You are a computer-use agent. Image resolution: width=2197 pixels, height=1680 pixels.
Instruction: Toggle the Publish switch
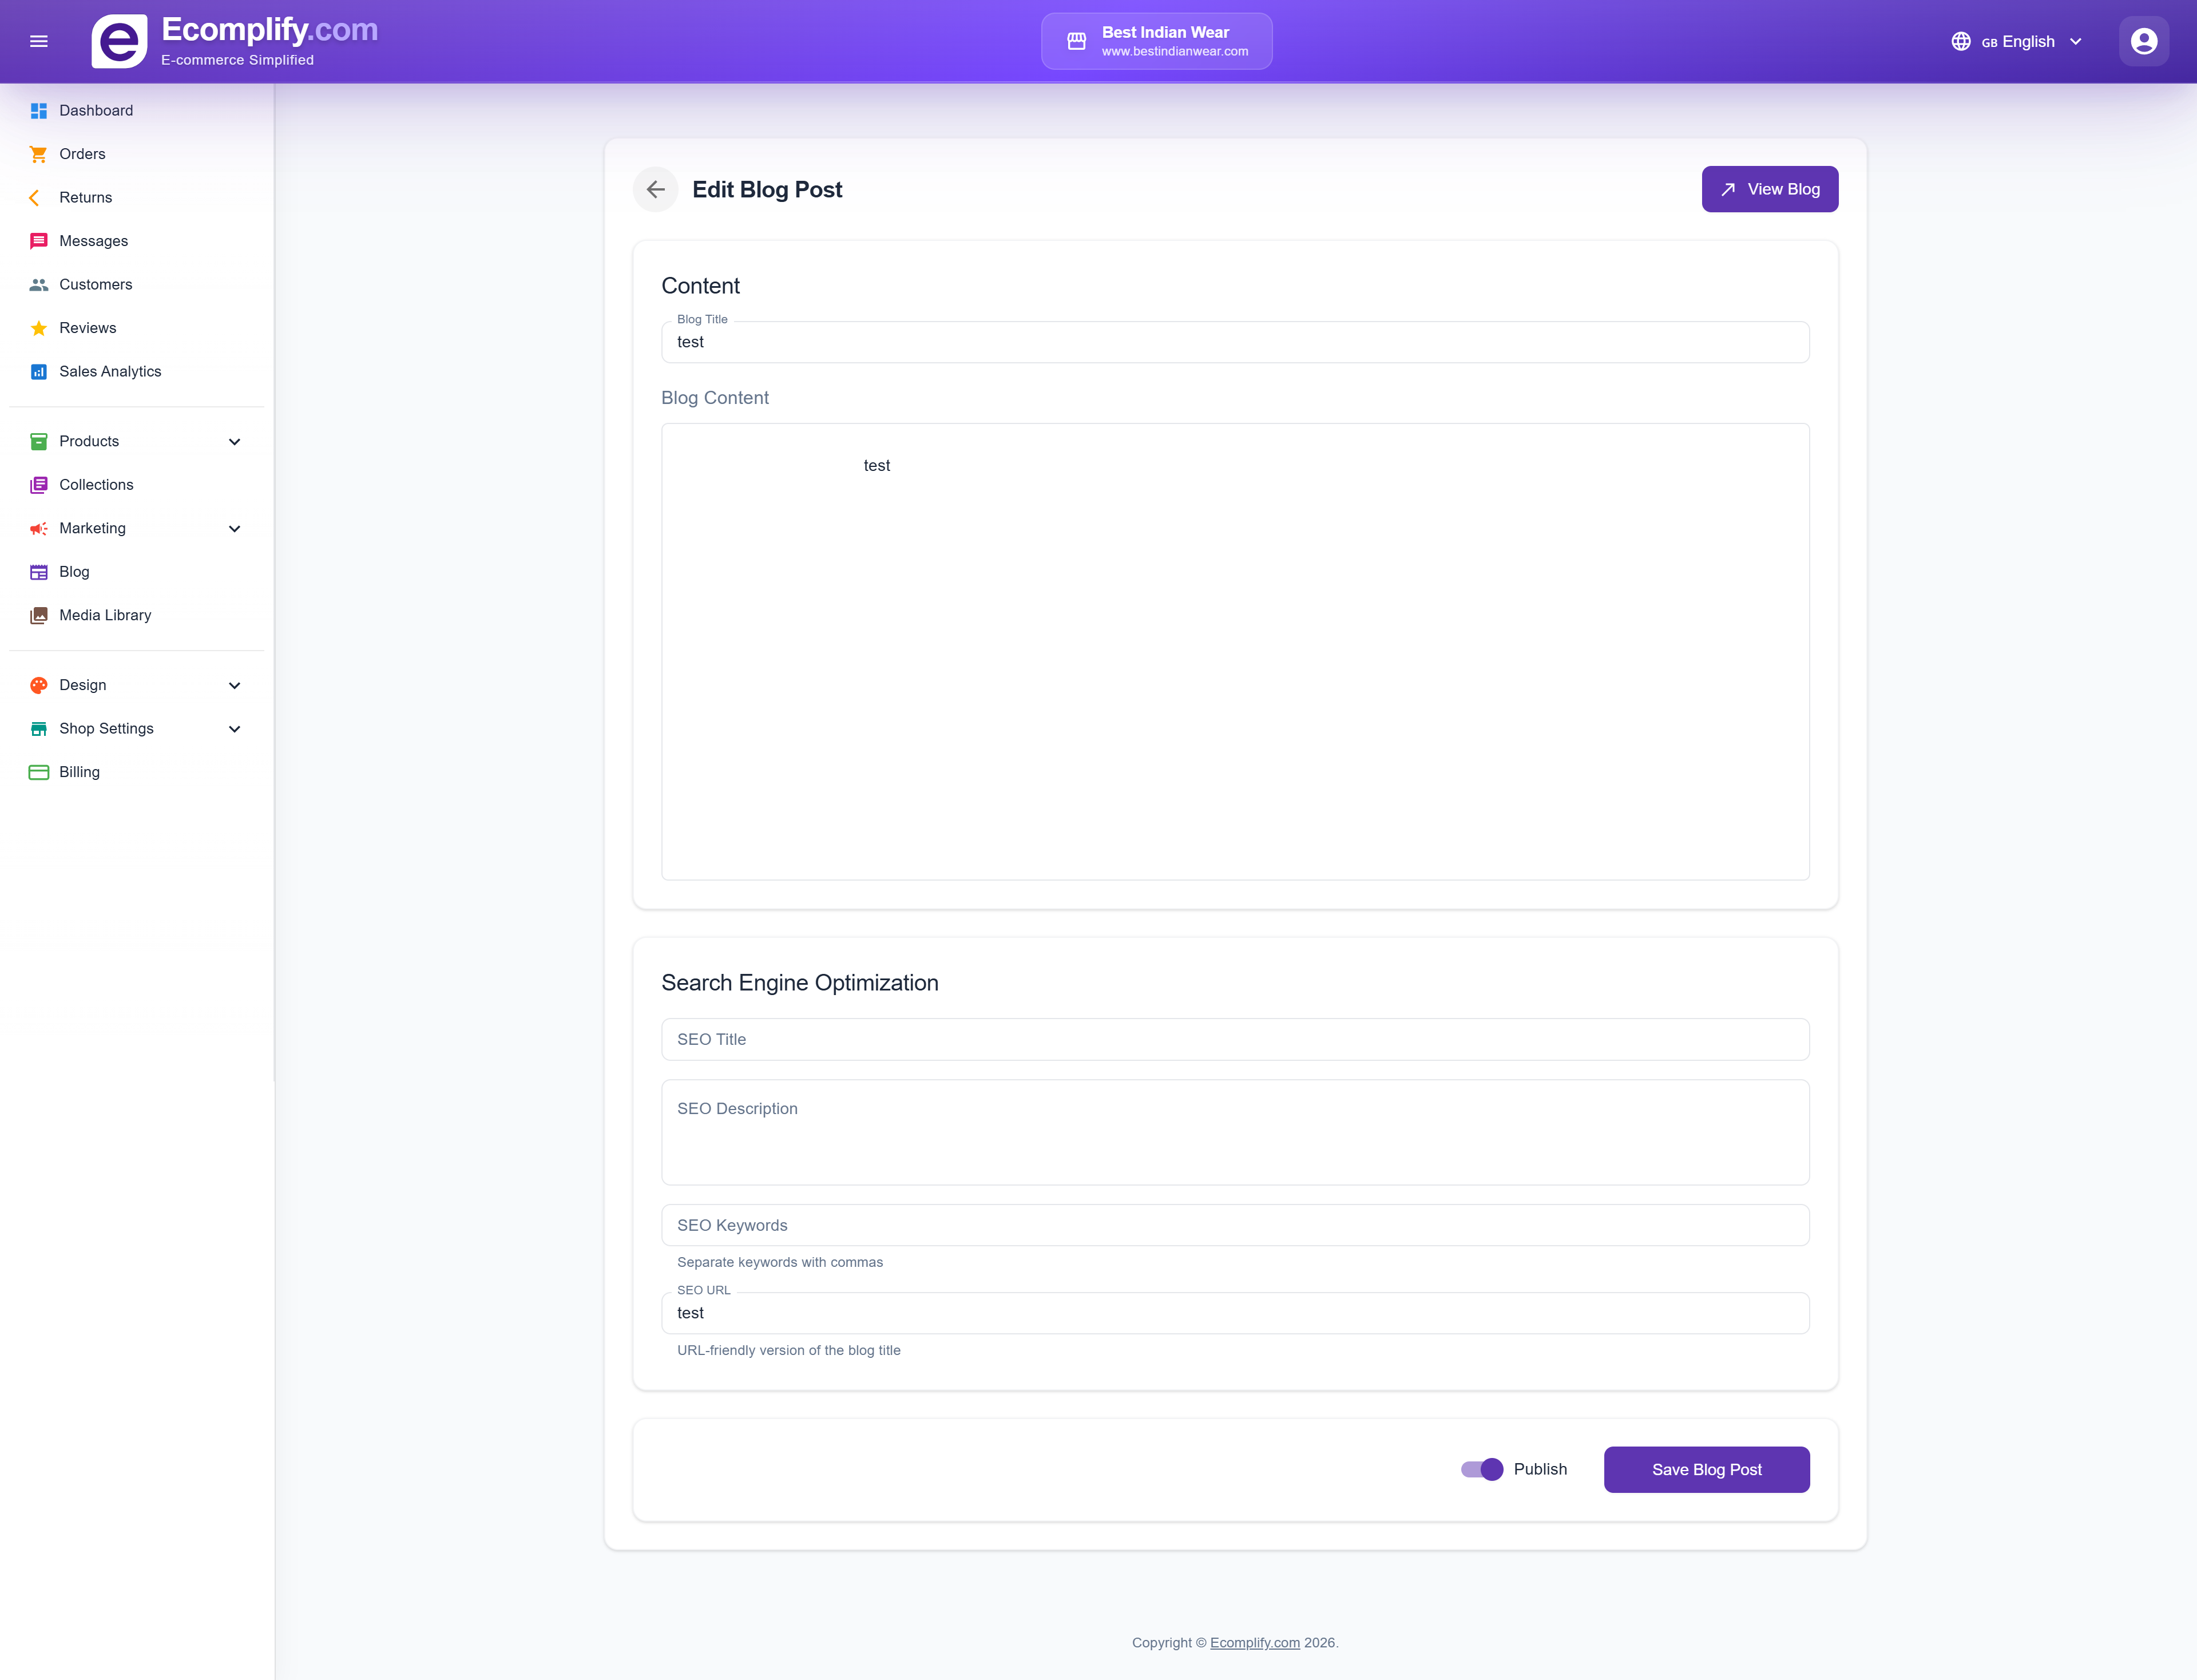(1481, 1469)
